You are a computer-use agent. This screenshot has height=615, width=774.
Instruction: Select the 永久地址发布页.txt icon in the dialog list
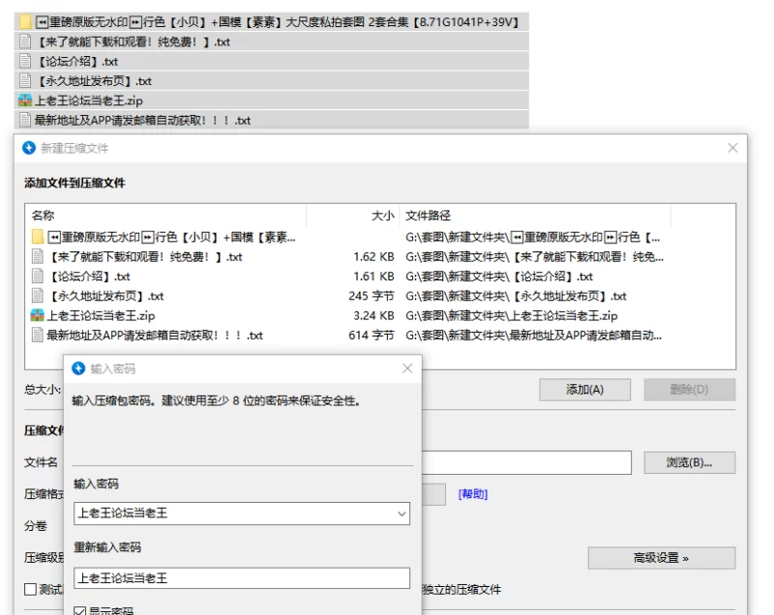(38, 296)
